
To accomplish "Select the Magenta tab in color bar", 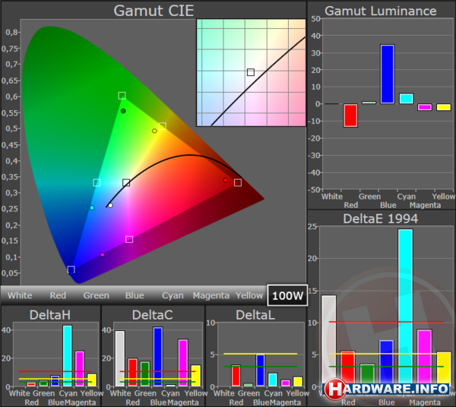I will click(211, 295).
